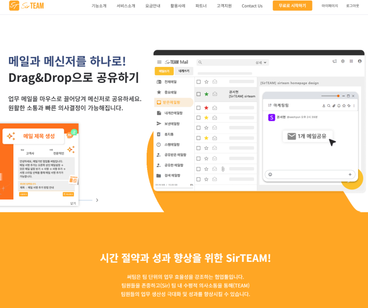Image resolution: width=368 pixels, height=308 pixels.
Task: Click the purple S avatar of 권서현
Action: (x=271, y=117)
